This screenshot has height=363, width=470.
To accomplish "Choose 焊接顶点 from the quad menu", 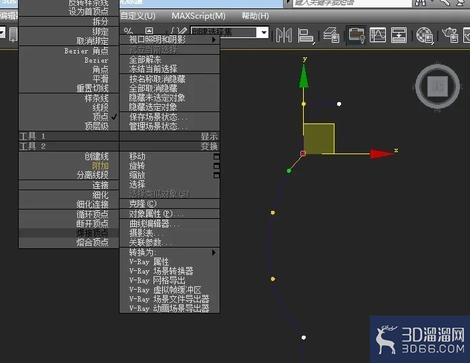I will click(x=69, y=233).
